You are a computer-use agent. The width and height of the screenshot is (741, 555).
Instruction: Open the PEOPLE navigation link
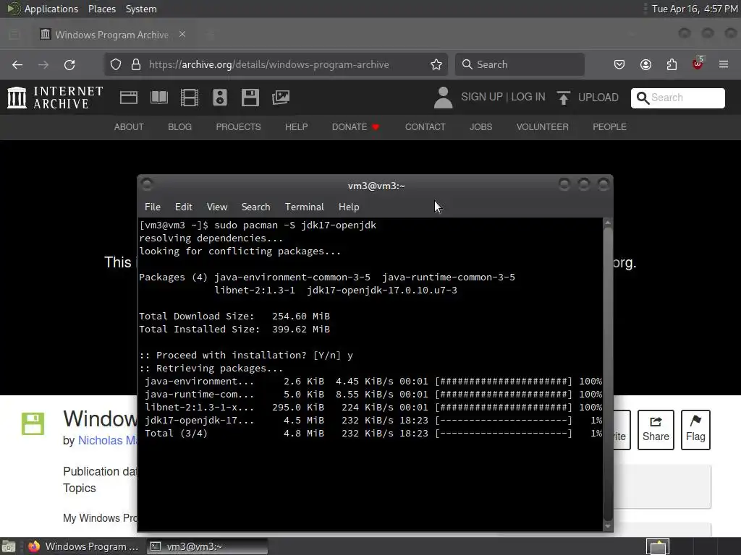click(x=609, y=127)
